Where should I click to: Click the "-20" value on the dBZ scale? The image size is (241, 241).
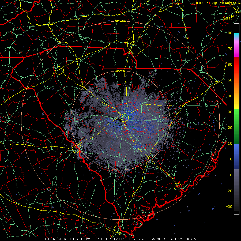229,191
